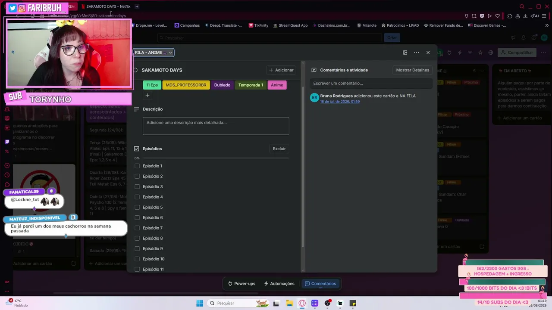Close the SAKAMOTO DAYS card dialog
The height and width of the screenshot is (310, 552).
[428, 53]
